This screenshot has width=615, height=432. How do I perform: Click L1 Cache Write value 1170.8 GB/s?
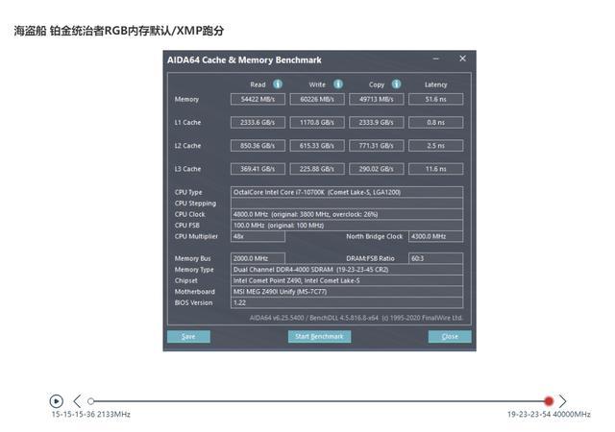click(x=317, y=122)
